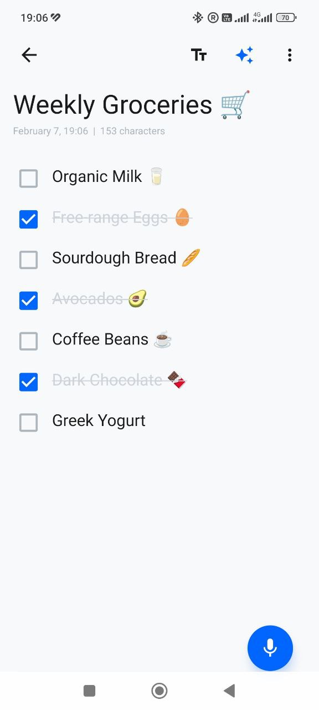Check off Sourdough Bread
Viewport: 319px width, 710px height.
[28, 260]
